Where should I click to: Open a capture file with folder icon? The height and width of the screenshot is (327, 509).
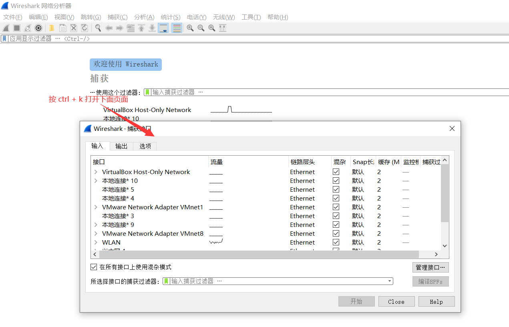point(52,28)
